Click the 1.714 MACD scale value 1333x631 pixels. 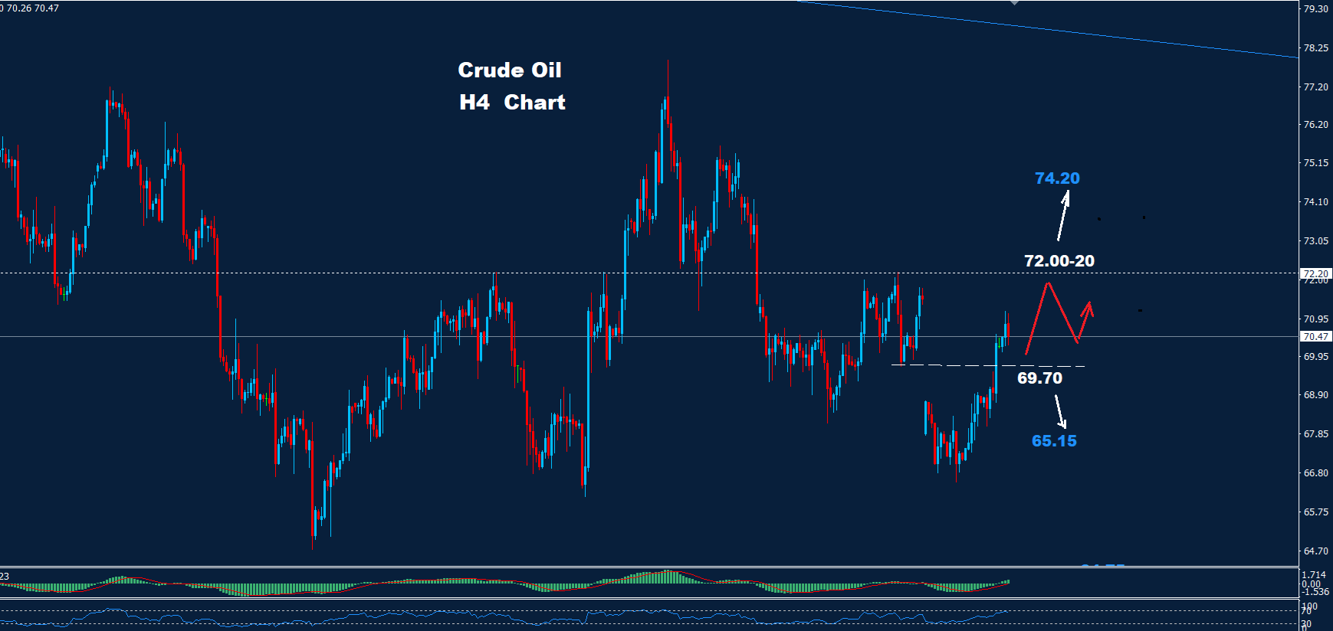tap(1314, 574)
